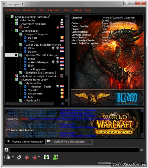Click the blue status orb beside Traxx
The height and width of the screenshot is (168, 148).
coord(25,41)
